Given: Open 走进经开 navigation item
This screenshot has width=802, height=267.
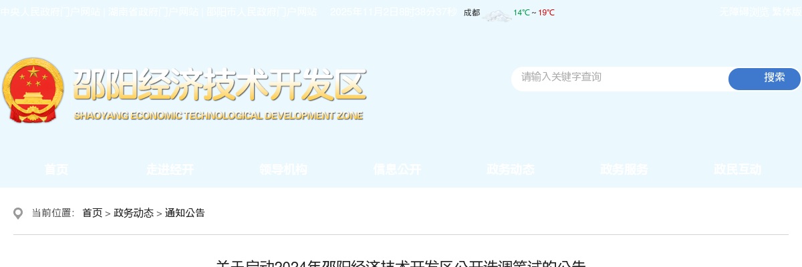Looking at the screenshot, I should tap(170, 170).
